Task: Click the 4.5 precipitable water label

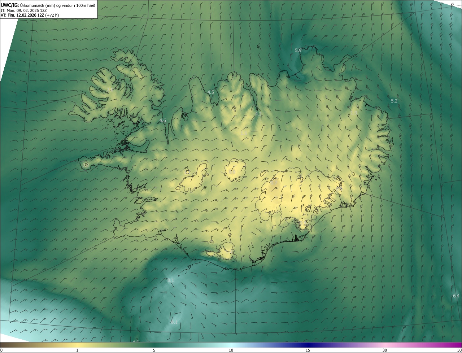Action: point(210,92)
